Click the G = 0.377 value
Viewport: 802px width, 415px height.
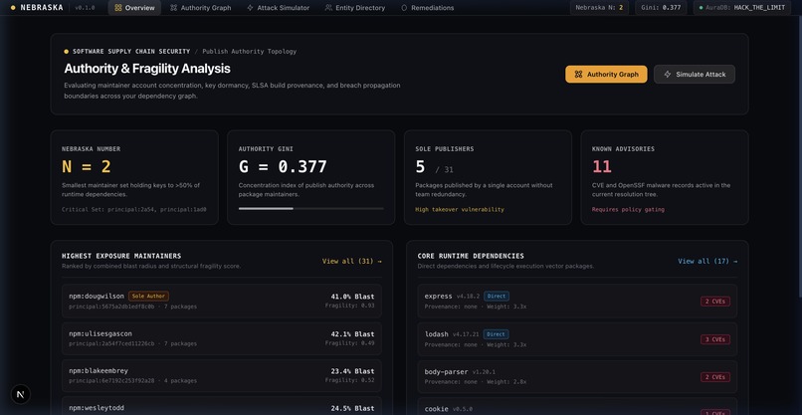coord(283,167)
